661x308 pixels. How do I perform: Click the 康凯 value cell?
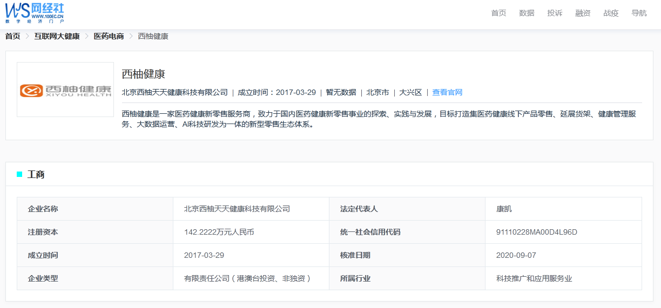pyautogui.click(x=563, y=209)
